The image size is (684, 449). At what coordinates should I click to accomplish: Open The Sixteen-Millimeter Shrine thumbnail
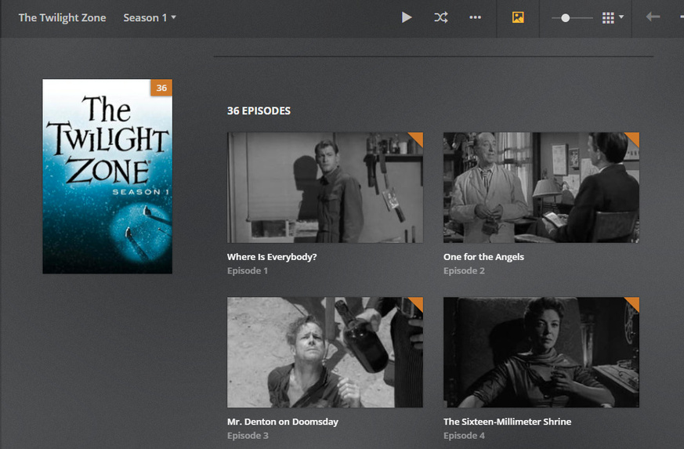[541, 352]
